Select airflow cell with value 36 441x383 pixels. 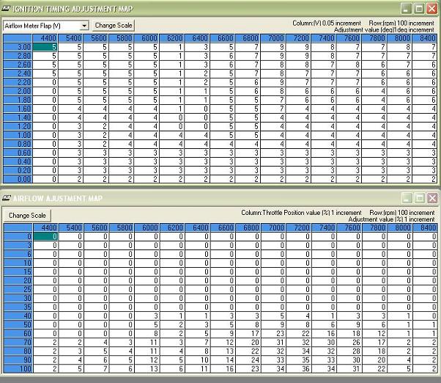(299, 369)
